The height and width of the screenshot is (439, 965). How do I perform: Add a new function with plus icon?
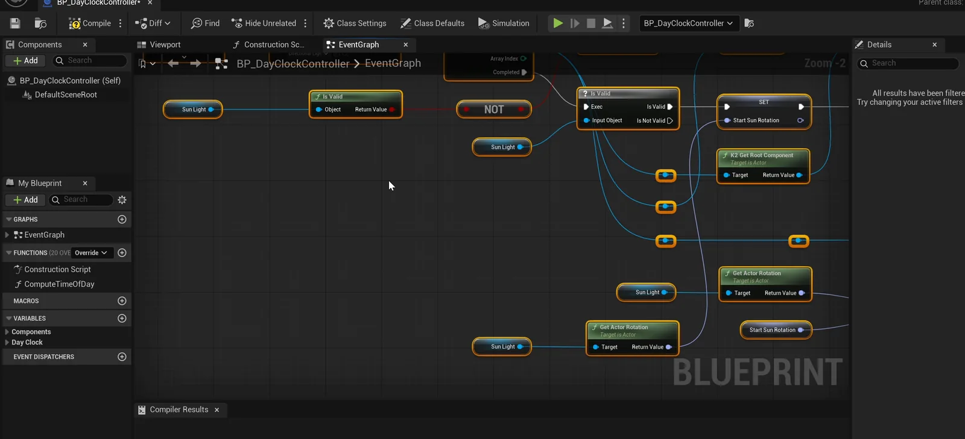(122, 253)
